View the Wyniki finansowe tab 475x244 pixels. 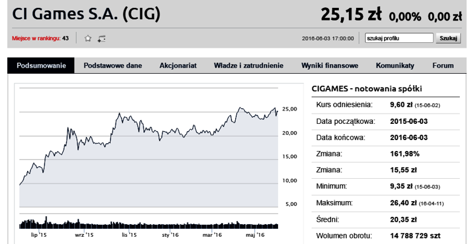pyautogui.click(x=329, y=65)
